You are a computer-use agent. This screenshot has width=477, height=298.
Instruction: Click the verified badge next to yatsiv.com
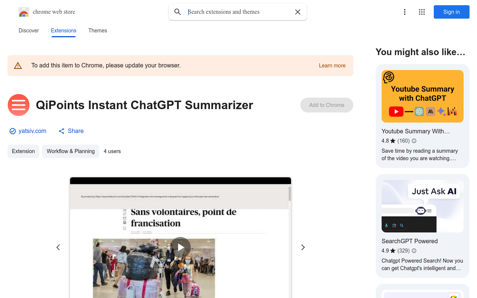pos(13,131)
